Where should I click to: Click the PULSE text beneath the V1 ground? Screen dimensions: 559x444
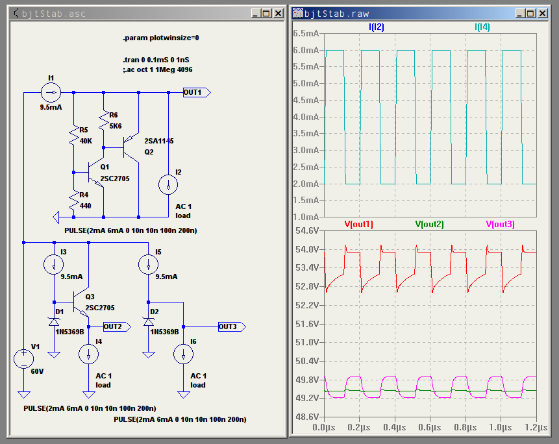[x=90, y=408]
